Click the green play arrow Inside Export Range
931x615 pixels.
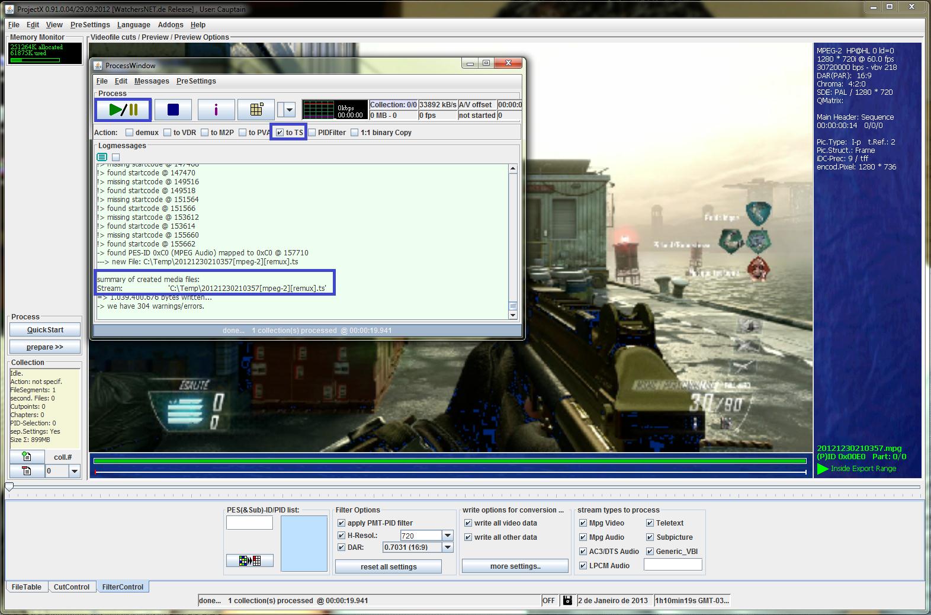(x=823, y=469)
